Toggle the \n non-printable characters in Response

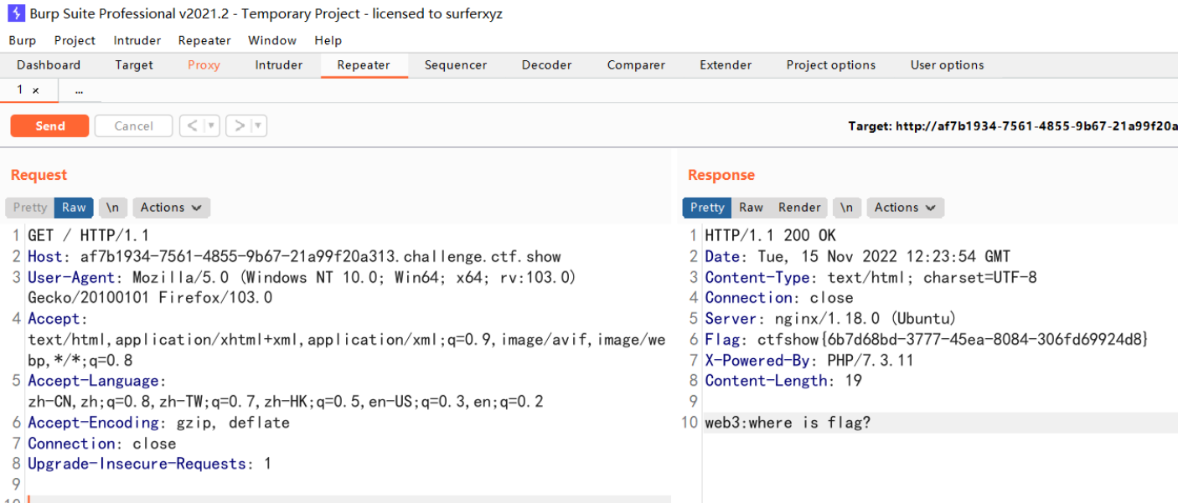pyautogui.click(x=846, y=208)
